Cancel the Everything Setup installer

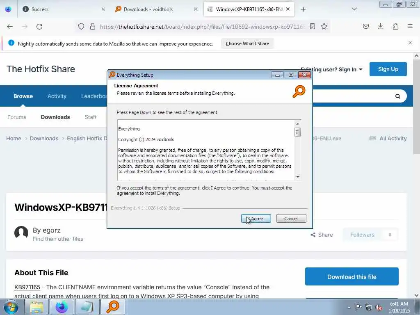tap(291, 219)
